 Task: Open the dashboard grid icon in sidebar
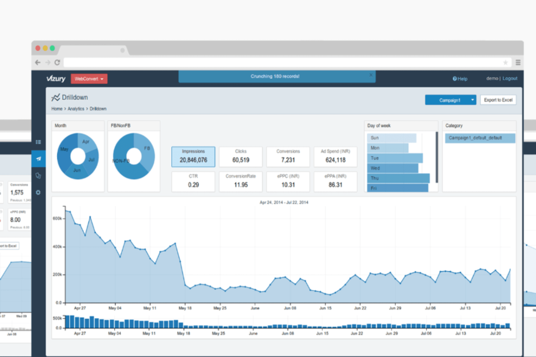click(38, 142)
